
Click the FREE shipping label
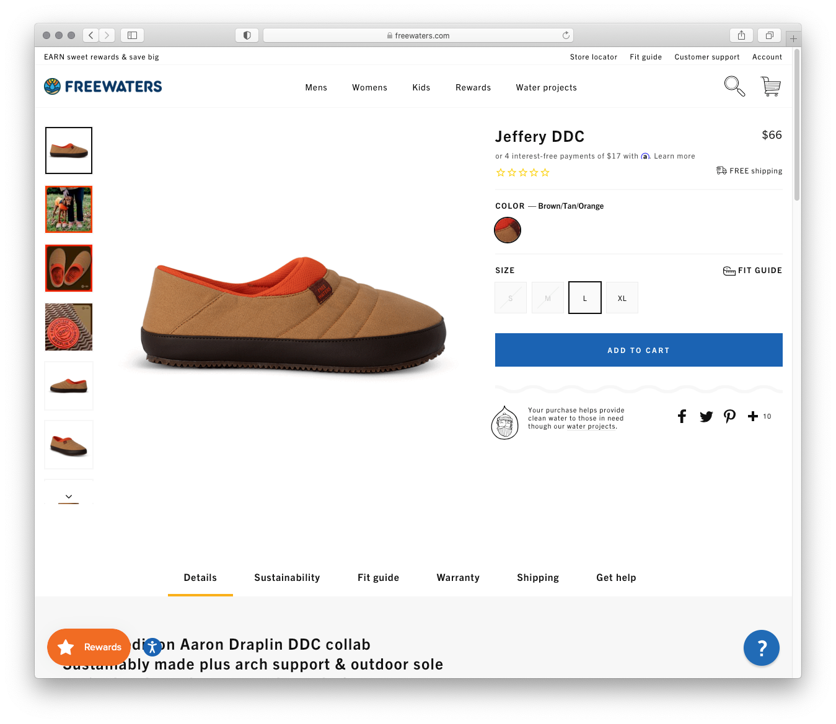coord(749,171)
